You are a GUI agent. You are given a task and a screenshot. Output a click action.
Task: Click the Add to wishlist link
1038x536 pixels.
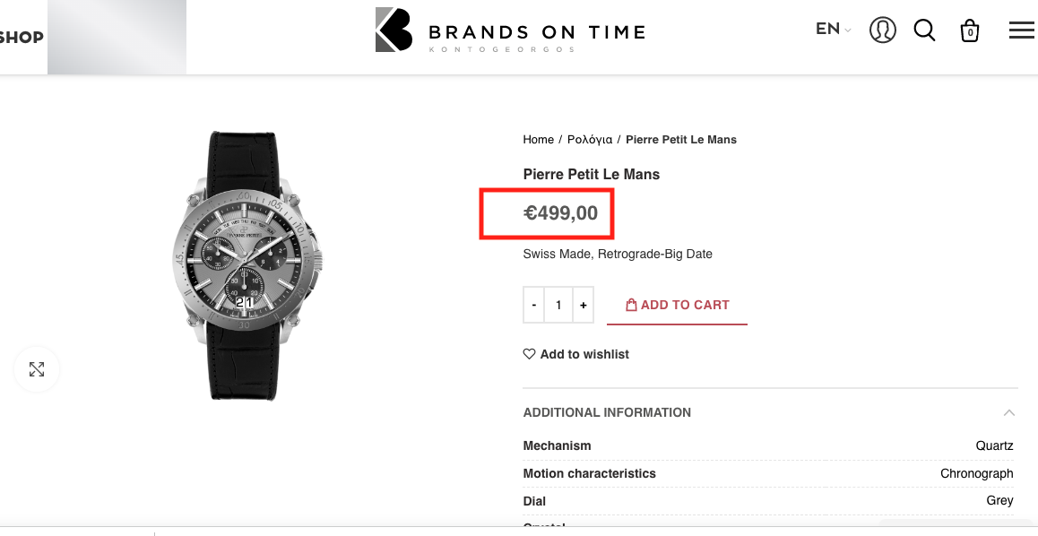(584, 354)
